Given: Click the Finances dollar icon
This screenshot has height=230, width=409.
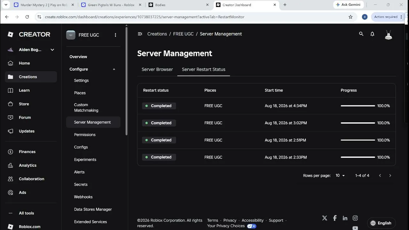Looking at the screenshot, I should (11, 152).
